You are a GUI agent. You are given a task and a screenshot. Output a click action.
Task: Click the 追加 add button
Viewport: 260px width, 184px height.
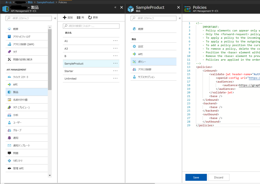pos(68,17)
